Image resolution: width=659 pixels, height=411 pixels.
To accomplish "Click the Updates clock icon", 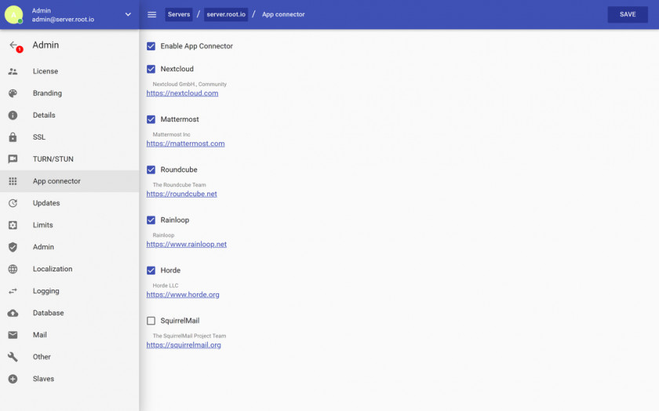I will click(x=13, y=203).
